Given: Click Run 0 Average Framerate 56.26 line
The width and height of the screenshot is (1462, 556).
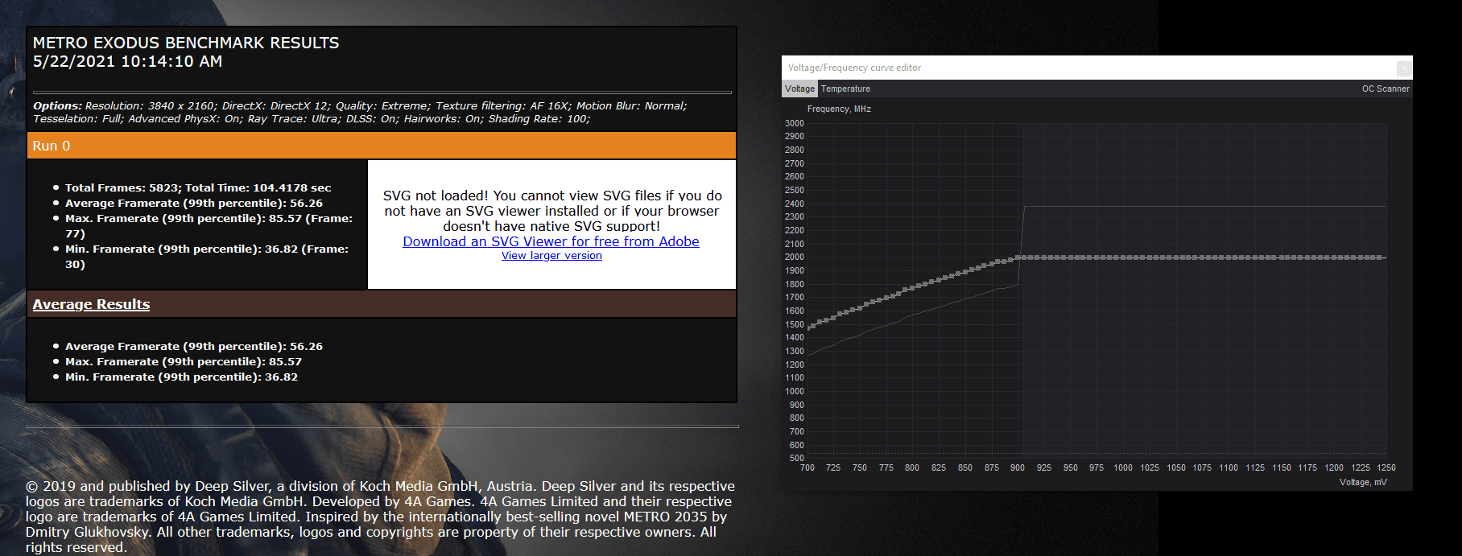Looking at the screenshot, I should [x=194, y=203].
